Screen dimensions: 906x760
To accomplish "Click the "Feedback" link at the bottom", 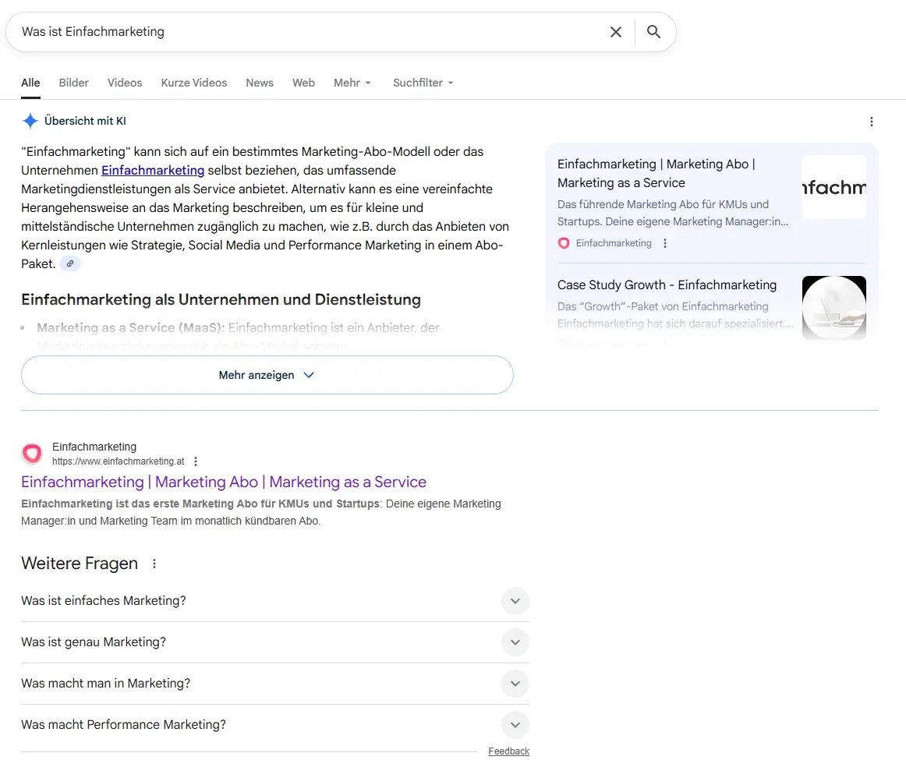I will [508, 750].
